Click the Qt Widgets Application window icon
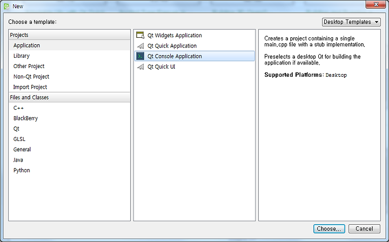The image size is (389, 242). point(140,35)
